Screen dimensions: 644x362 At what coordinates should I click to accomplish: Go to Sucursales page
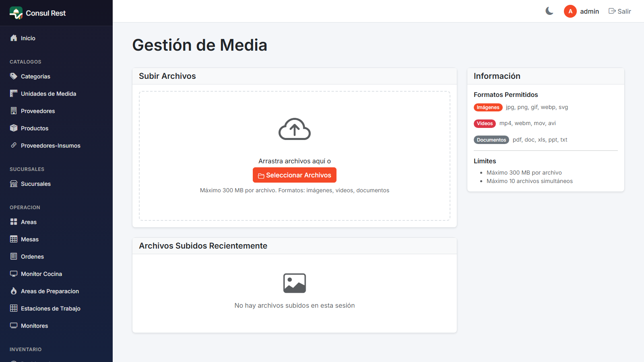pos(56,184)
